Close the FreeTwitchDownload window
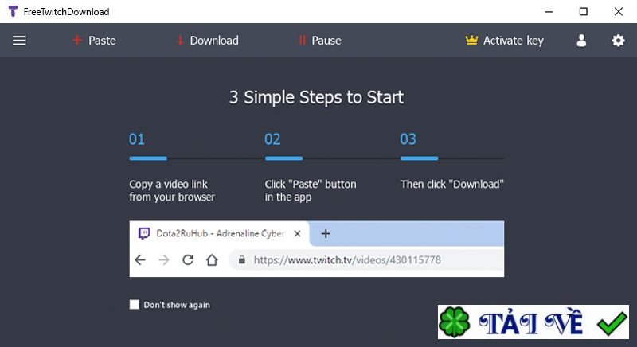 pyautogui.click(x=619, y=11)
